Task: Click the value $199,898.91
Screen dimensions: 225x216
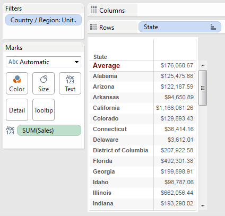Action: 177,171
